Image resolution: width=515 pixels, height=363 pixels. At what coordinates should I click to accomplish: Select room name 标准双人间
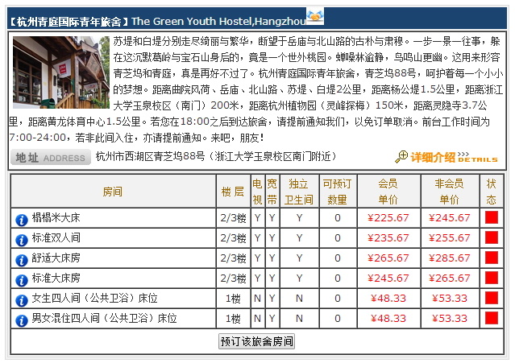[56, 237]
